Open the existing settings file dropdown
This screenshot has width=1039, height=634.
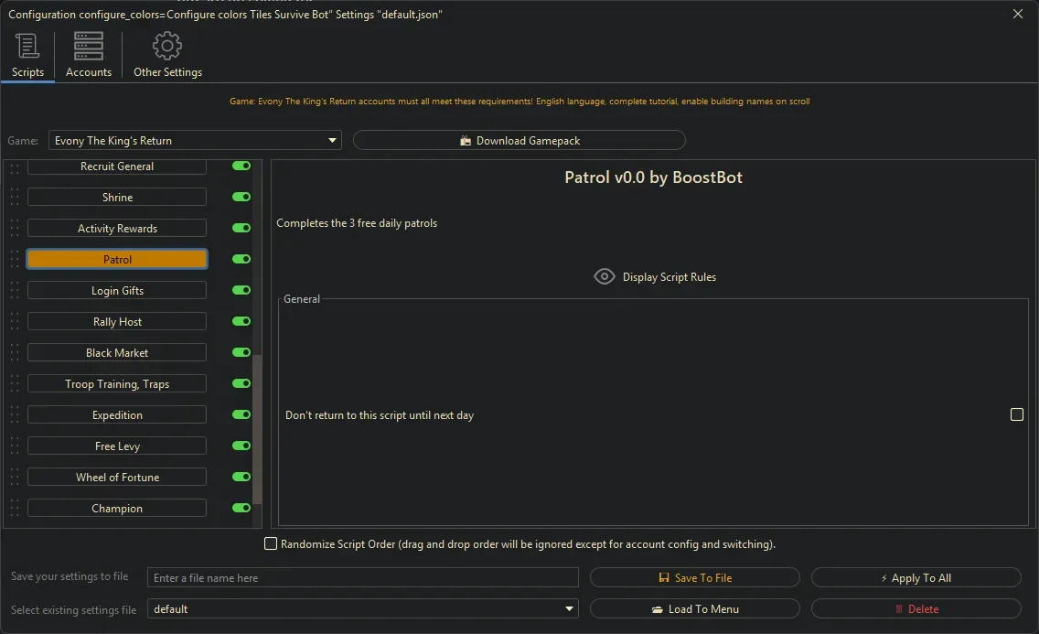(x=570, y=609)
